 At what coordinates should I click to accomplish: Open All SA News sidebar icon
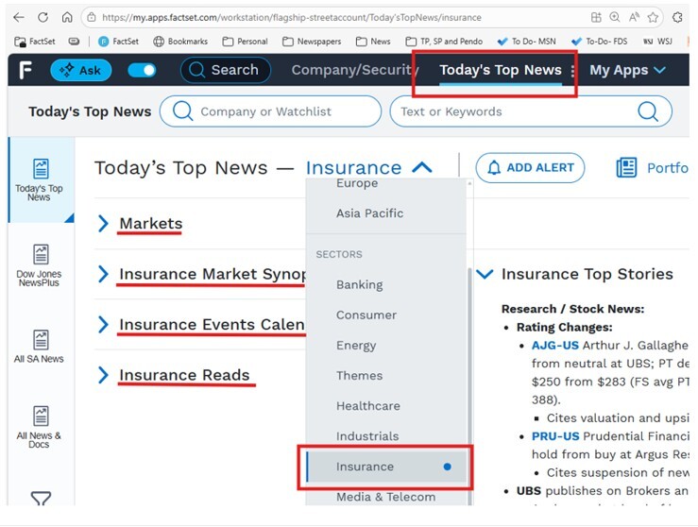click(39, 347)
